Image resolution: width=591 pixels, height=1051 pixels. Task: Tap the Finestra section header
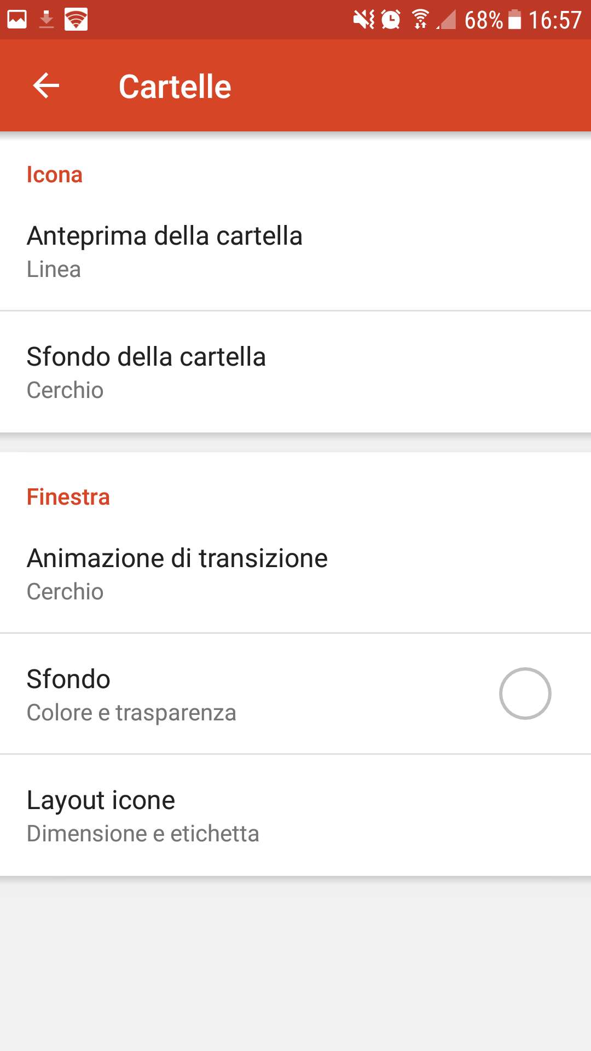tap(68, 497)
